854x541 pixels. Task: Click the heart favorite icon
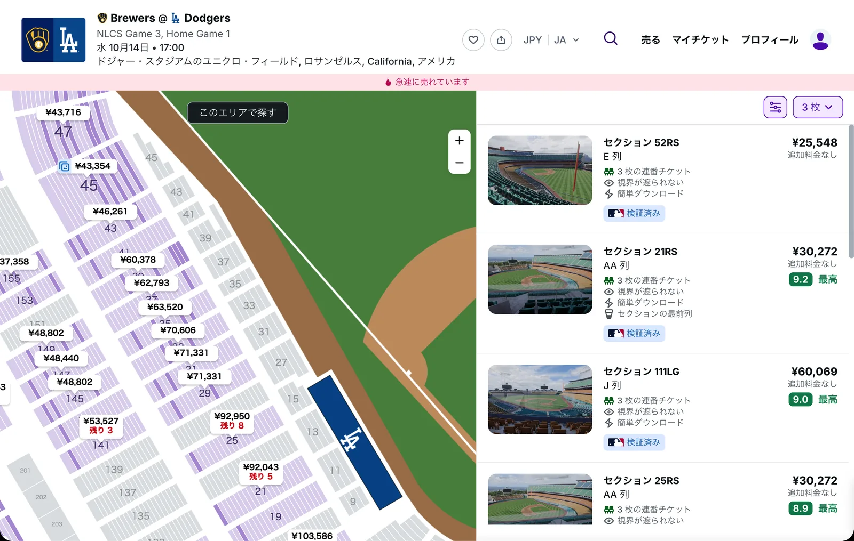point(473,40)
